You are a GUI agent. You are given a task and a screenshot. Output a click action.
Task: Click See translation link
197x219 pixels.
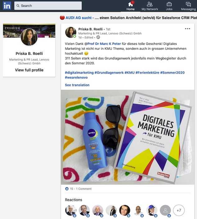[77, 85]
